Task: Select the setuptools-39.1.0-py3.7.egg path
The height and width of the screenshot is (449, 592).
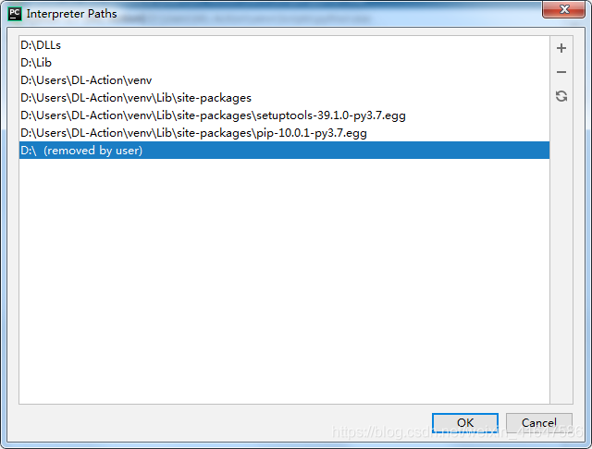Action: pos(213,115)
